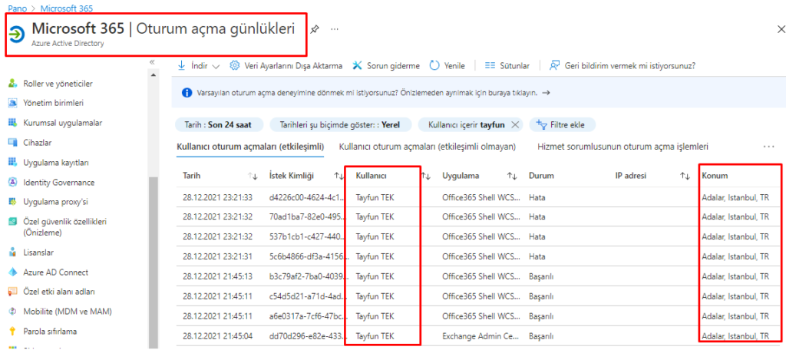Viewport: 786px width, 350px height.
Task: Click the İndir download button
Action: tap(199, 66)
